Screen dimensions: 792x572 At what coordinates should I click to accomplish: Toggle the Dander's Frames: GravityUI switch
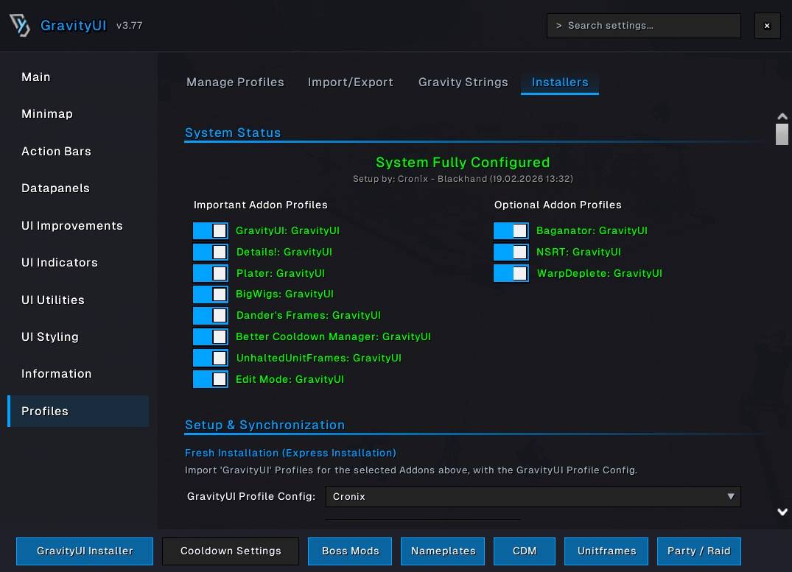tap(210, 316)
